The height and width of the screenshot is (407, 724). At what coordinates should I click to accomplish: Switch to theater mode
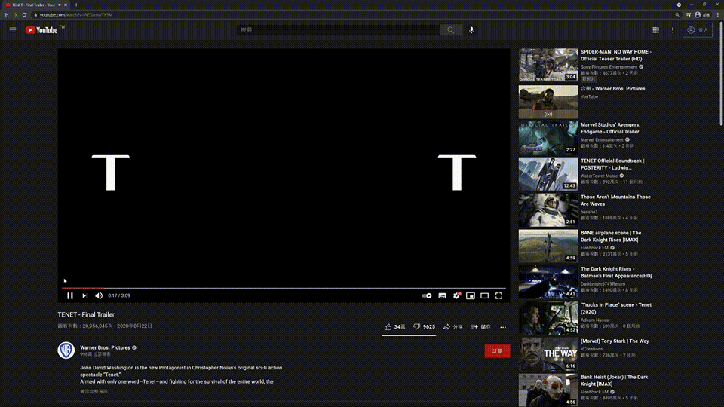tap(484, 295)
